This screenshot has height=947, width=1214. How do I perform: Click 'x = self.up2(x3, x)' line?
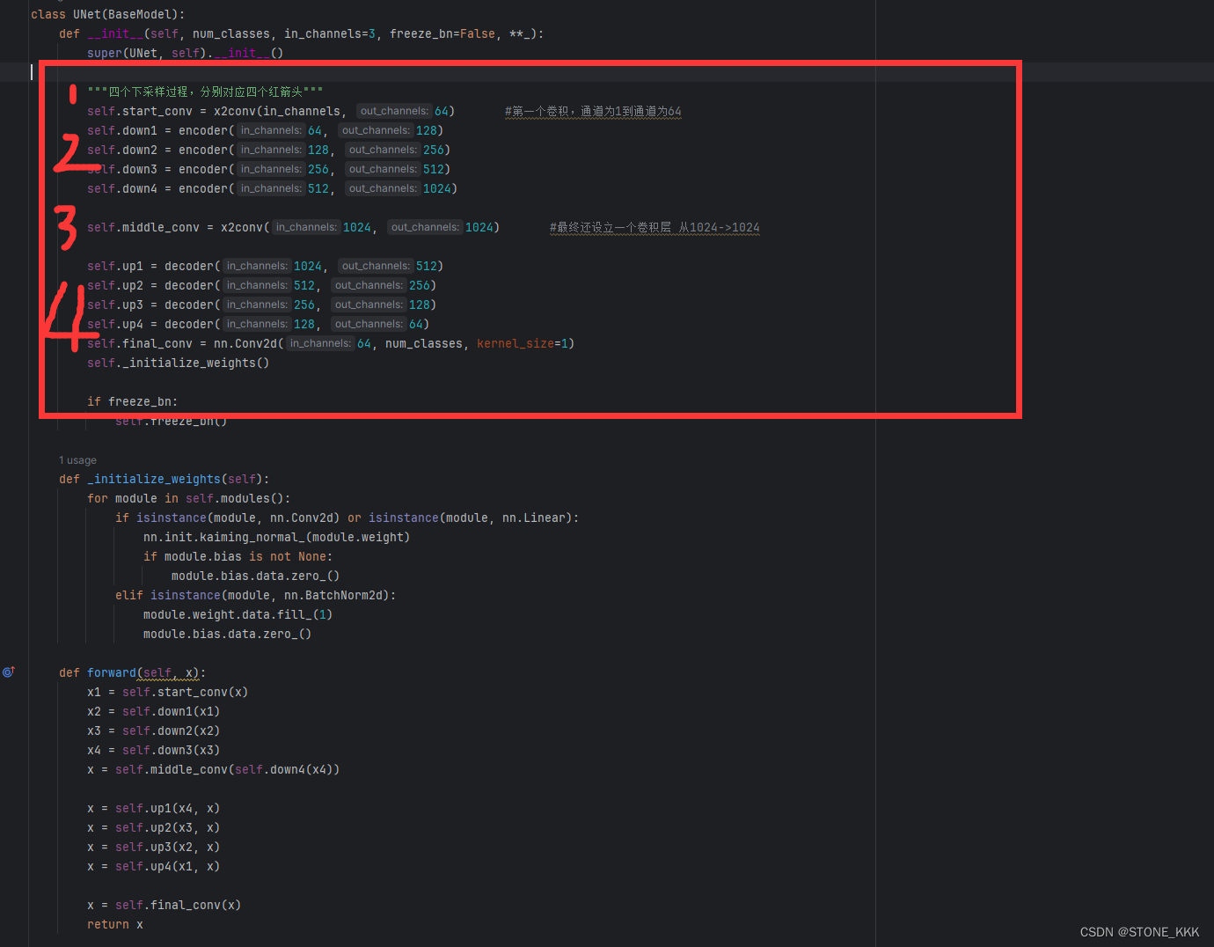click(154, 827)
